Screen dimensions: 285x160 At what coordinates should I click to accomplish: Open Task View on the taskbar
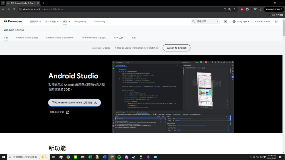pos(53,157)
